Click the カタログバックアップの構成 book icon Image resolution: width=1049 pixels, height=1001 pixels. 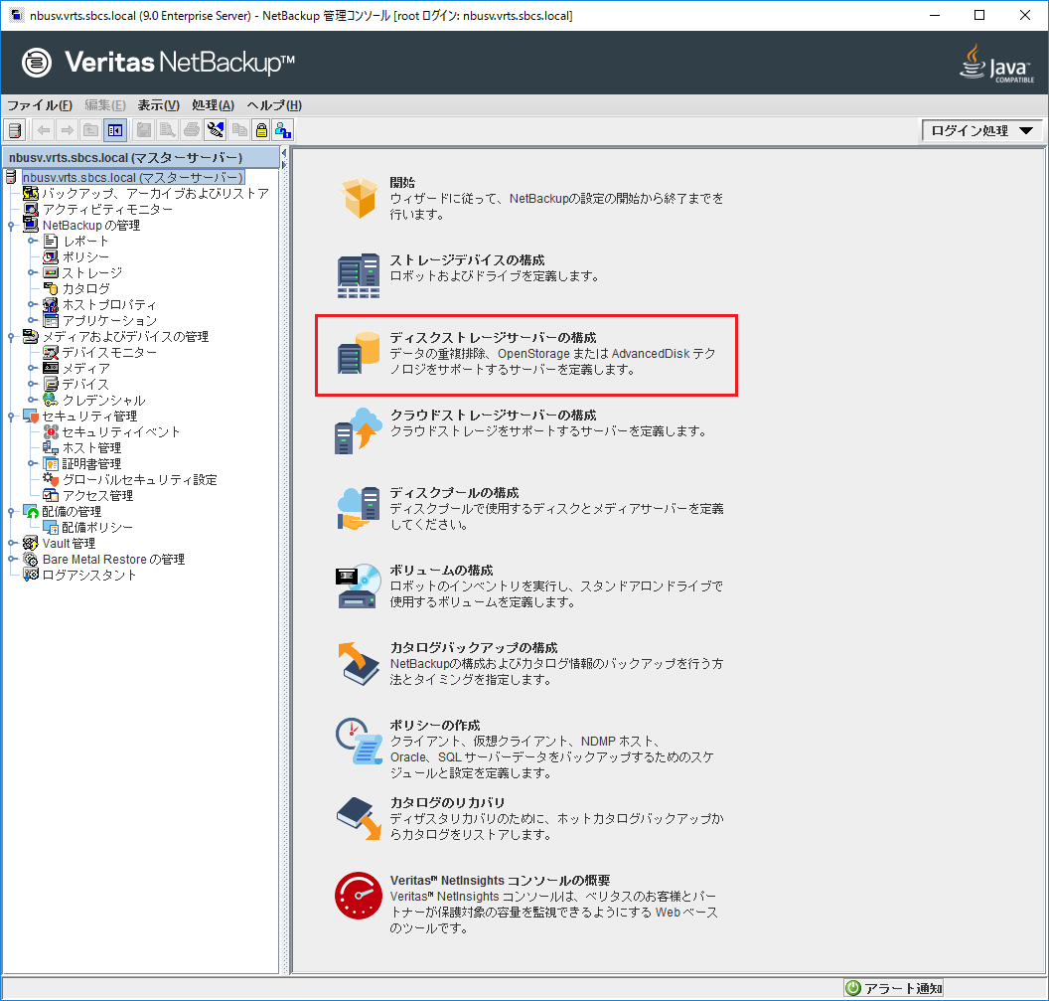[359, 664]
